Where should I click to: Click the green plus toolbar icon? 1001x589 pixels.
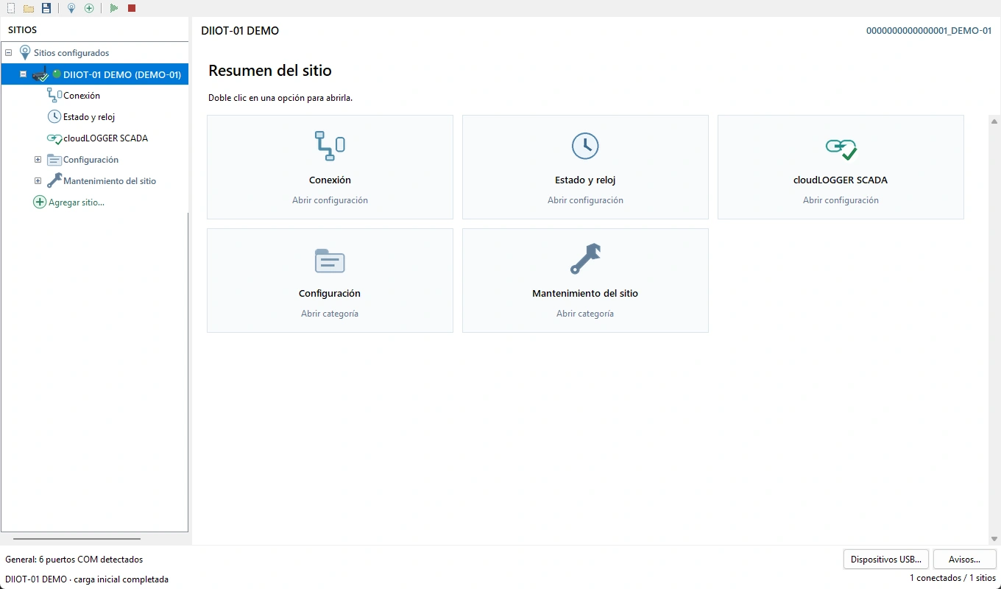tap(89, 8)
